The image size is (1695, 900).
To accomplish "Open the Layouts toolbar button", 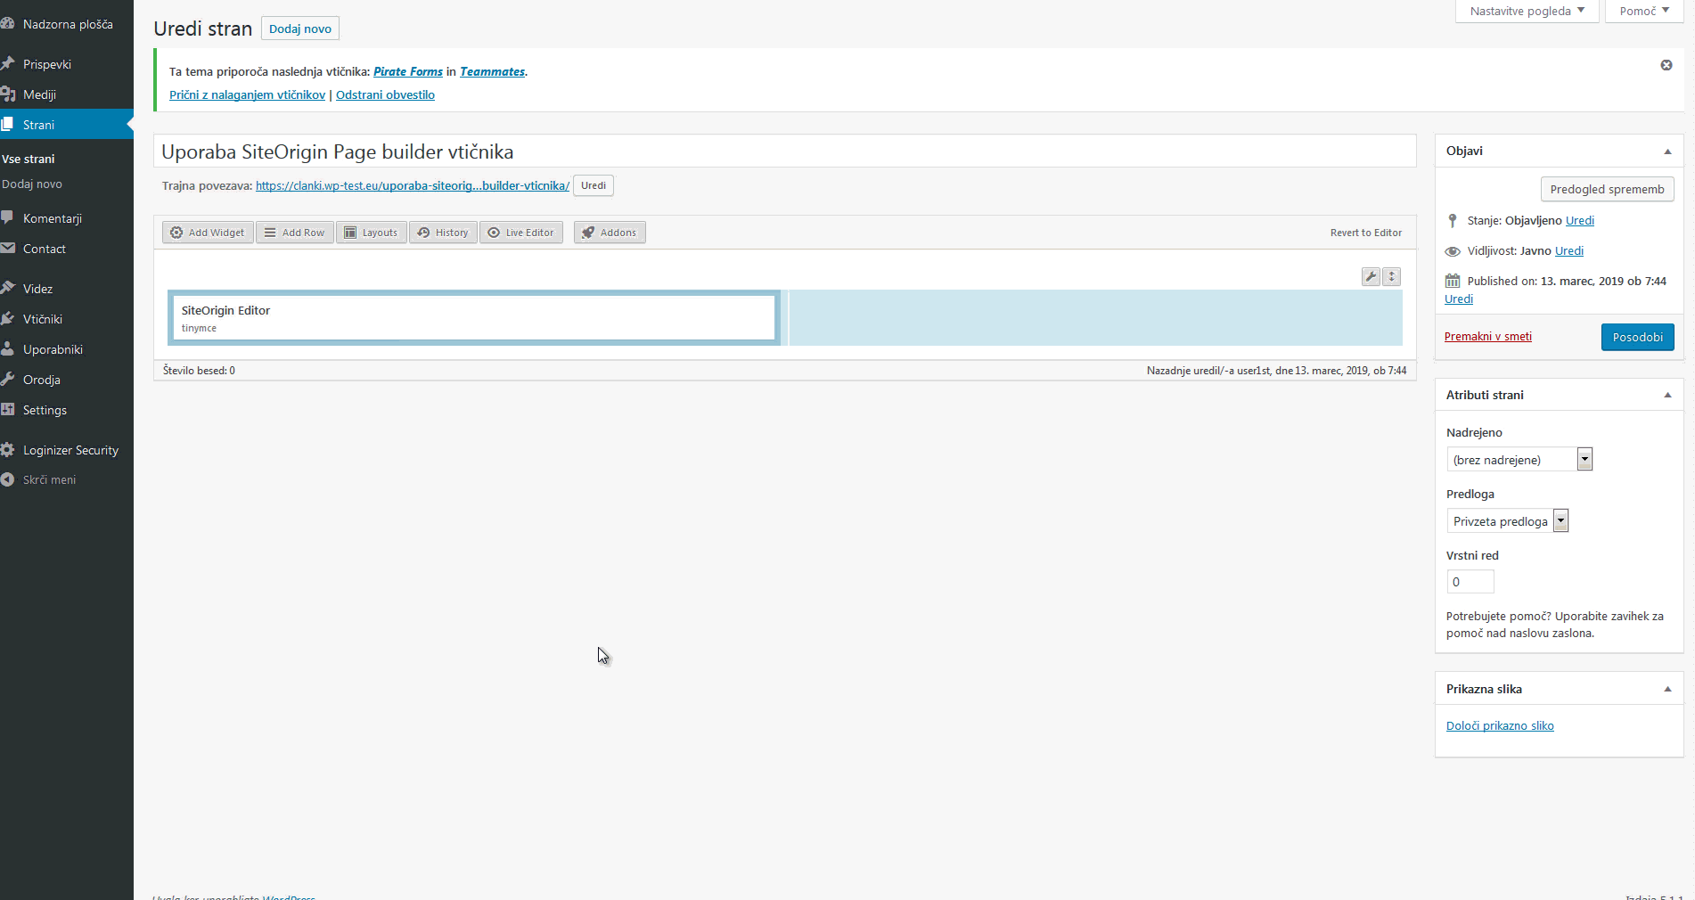I will pyautogui.click(x=372, y=233).
